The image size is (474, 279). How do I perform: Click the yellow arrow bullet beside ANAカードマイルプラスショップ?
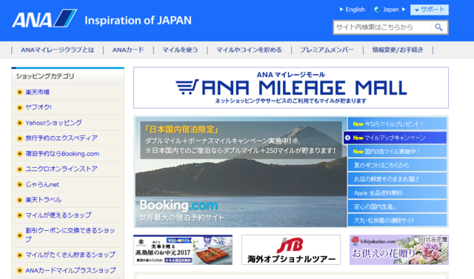tap(20, 271)
